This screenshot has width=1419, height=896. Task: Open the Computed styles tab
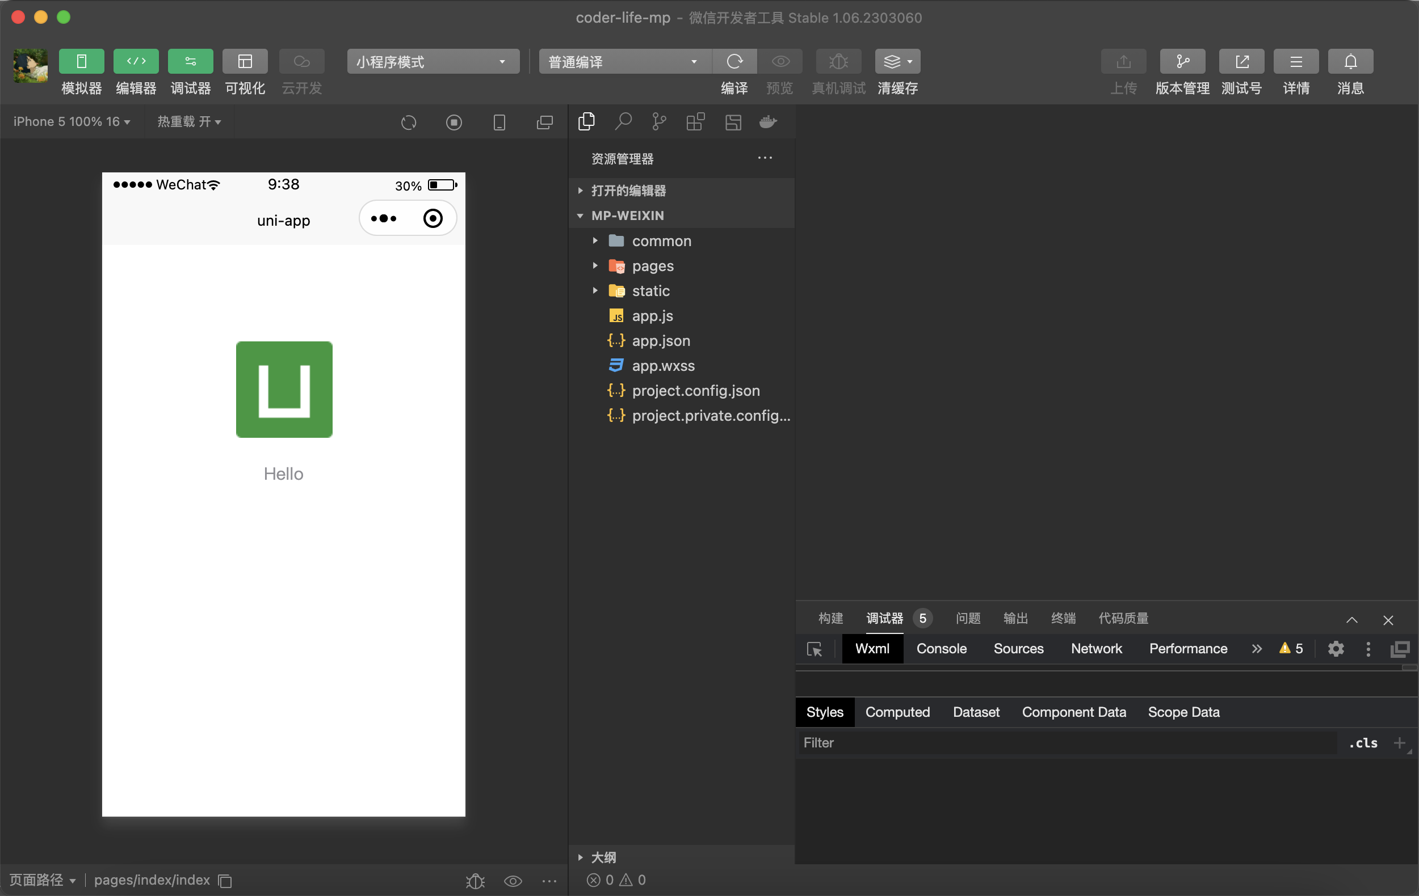[x=897, y=712]
